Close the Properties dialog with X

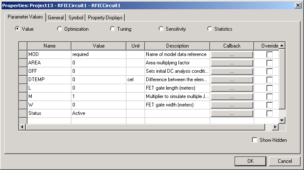pos(298,4)
